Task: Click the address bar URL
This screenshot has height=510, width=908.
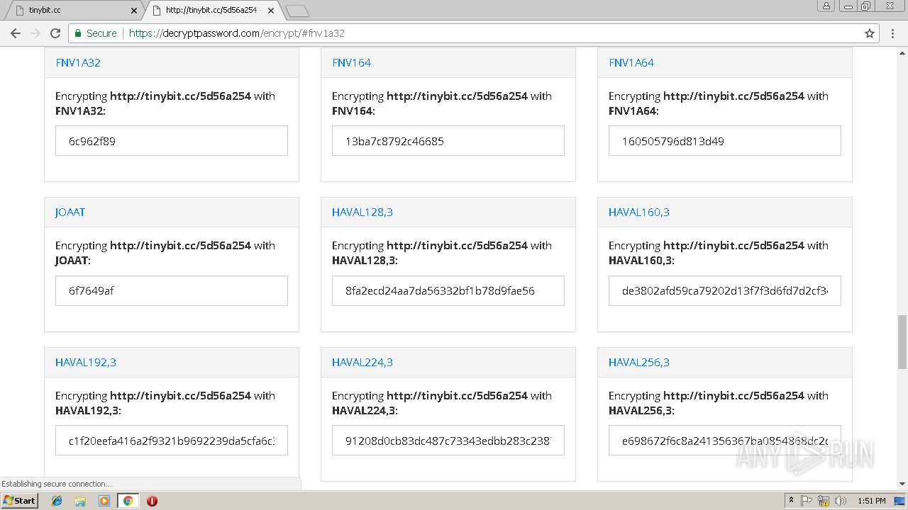Action: pyautogui.click(x=237, y=33)
